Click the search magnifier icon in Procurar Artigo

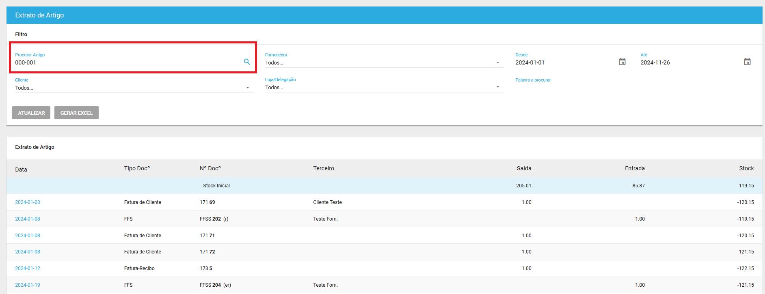[x=246, y=62]
